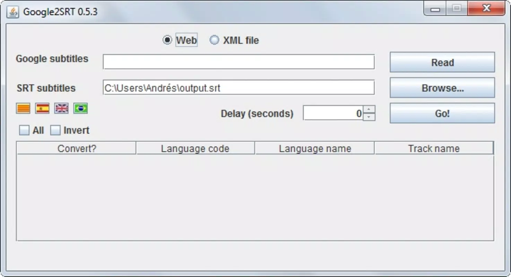Click the Convert? column header
Screen dimensions: 511x277
point(77,149)
